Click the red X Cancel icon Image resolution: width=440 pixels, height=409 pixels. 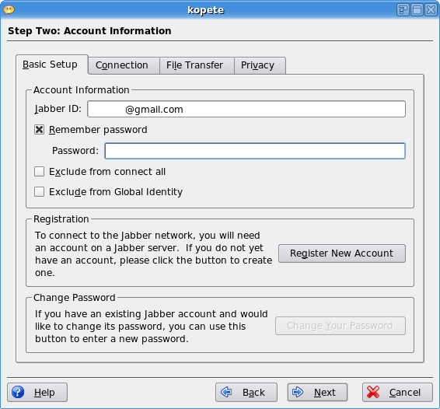pyautogui.click(x=373, y=392)
